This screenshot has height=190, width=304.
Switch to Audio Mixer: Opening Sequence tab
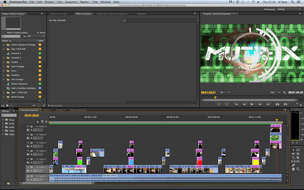tap(112, 14)
